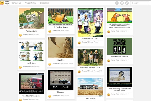Click avatar under Family Album post
The height and width of the screenshot is (101, 151).
point(20,35)
